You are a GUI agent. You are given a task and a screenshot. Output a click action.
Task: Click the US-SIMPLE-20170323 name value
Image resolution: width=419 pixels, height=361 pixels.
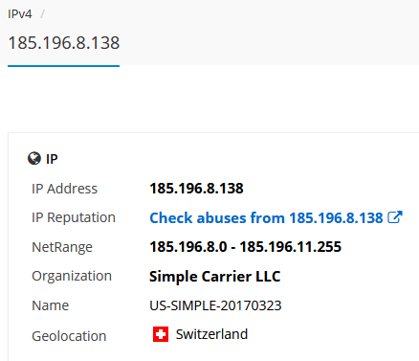(215, 305)
